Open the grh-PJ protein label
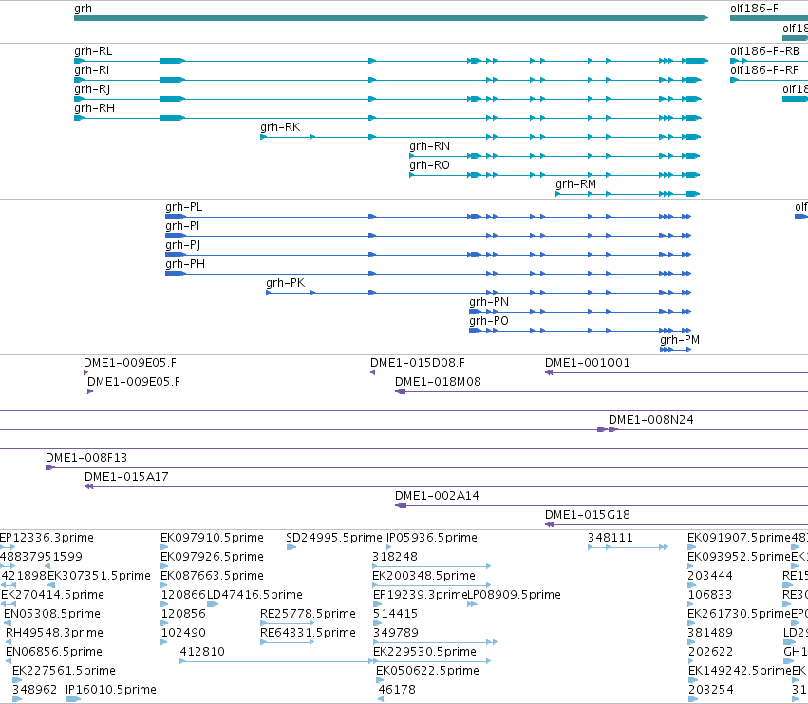Image resolution: width=808 pixels, height=704 pixels. click(x=183, y=245)
